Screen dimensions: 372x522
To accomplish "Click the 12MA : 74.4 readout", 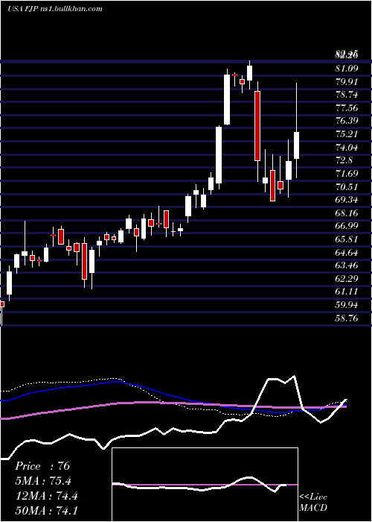I will point(46,496).
